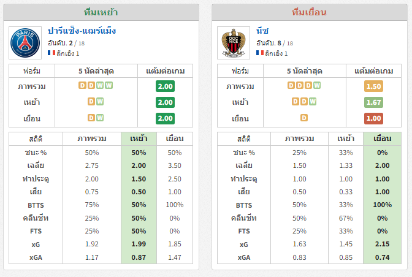
Task: Click the W badge in PSG away form row
Action: tap(100, 118)
